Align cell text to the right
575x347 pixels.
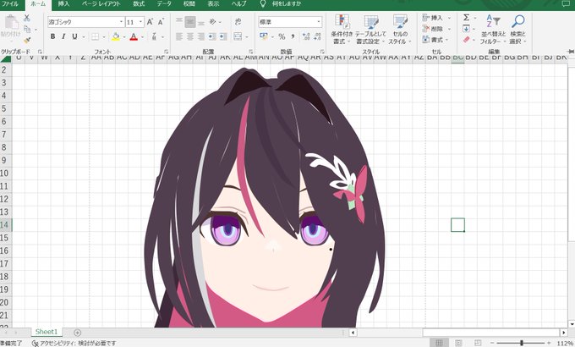click(x=201, y=36)
